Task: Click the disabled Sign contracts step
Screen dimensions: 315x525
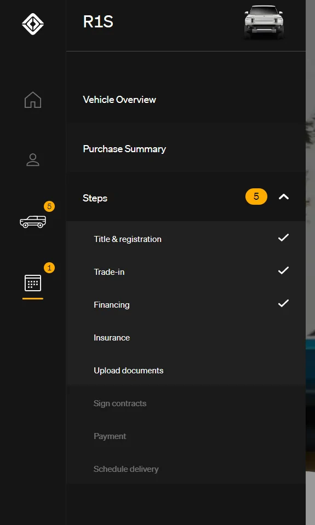Action: click(120, 403)
